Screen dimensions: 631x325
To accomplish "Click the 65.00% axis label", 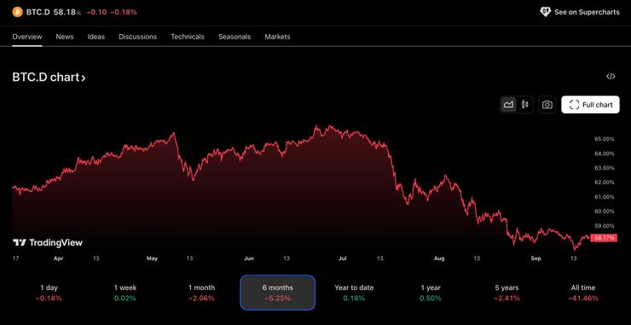I will pyautogui.click(x=604, y=139).
